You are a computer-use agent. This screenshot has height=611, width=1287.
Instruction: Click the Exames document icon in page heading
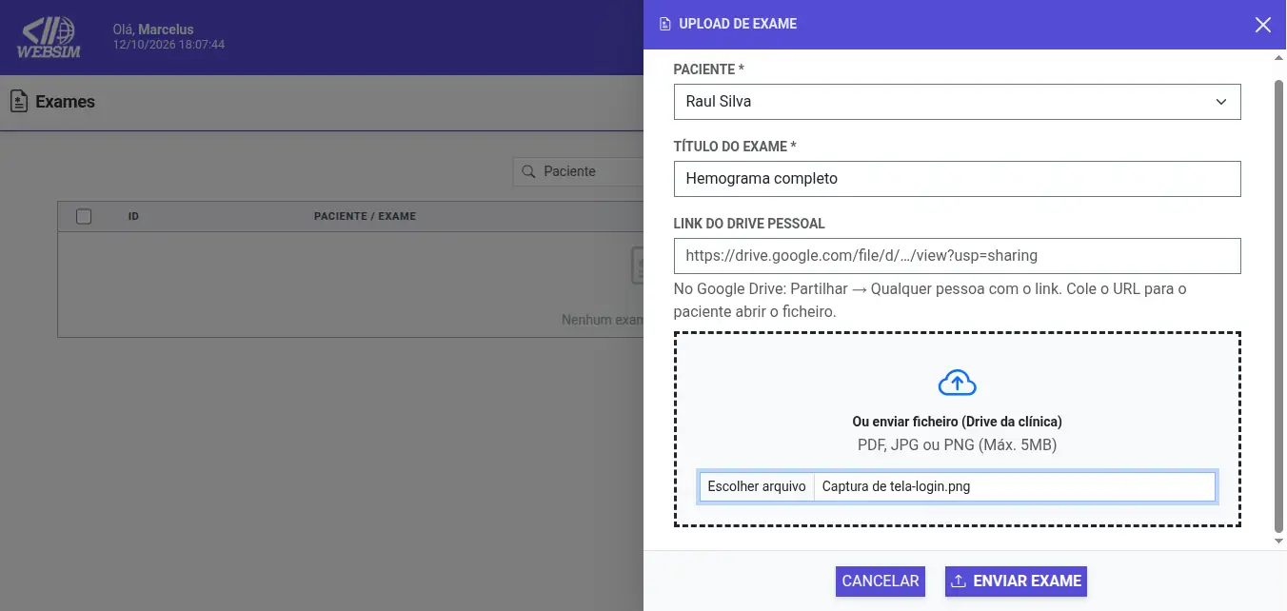tap(18, 101)
